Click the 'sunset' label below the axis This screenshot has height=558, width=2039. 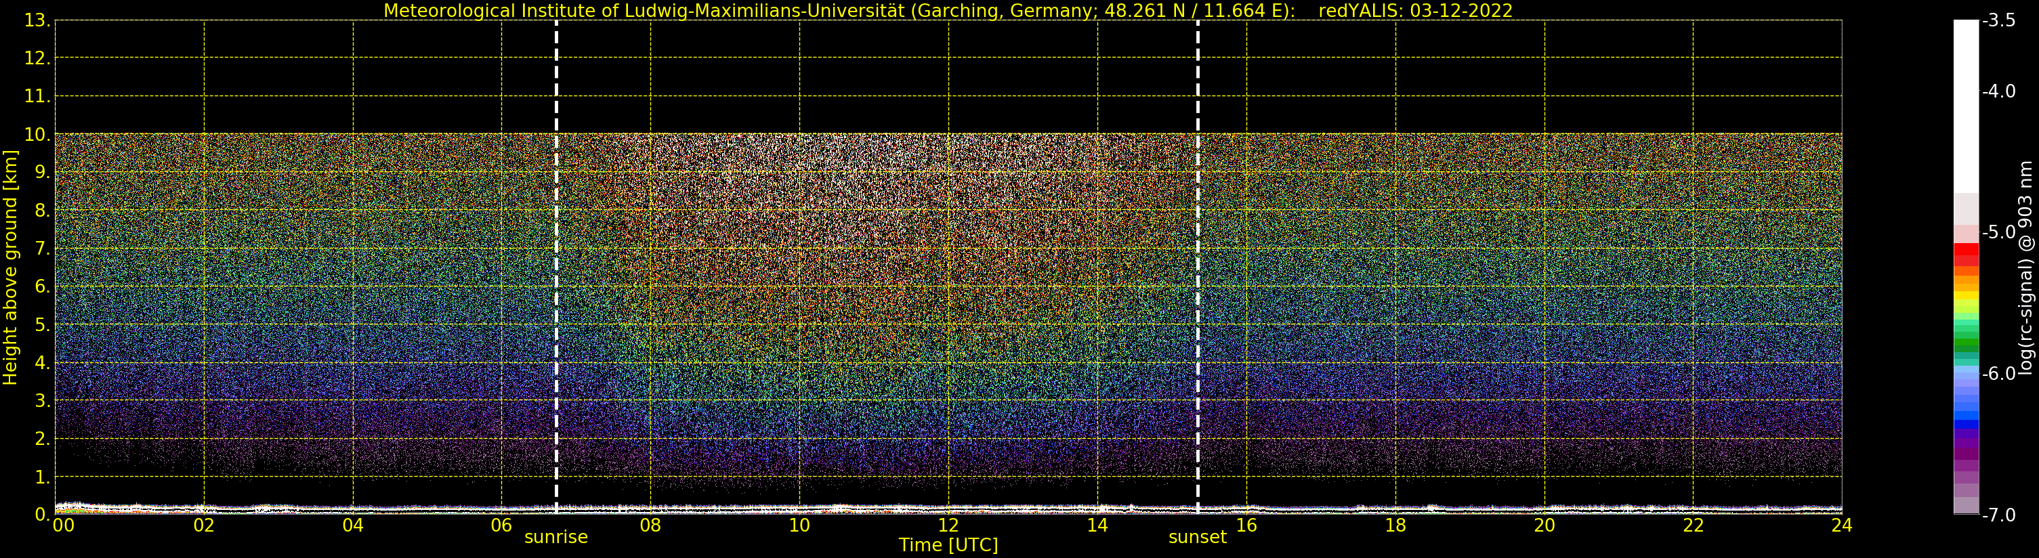1197,538
